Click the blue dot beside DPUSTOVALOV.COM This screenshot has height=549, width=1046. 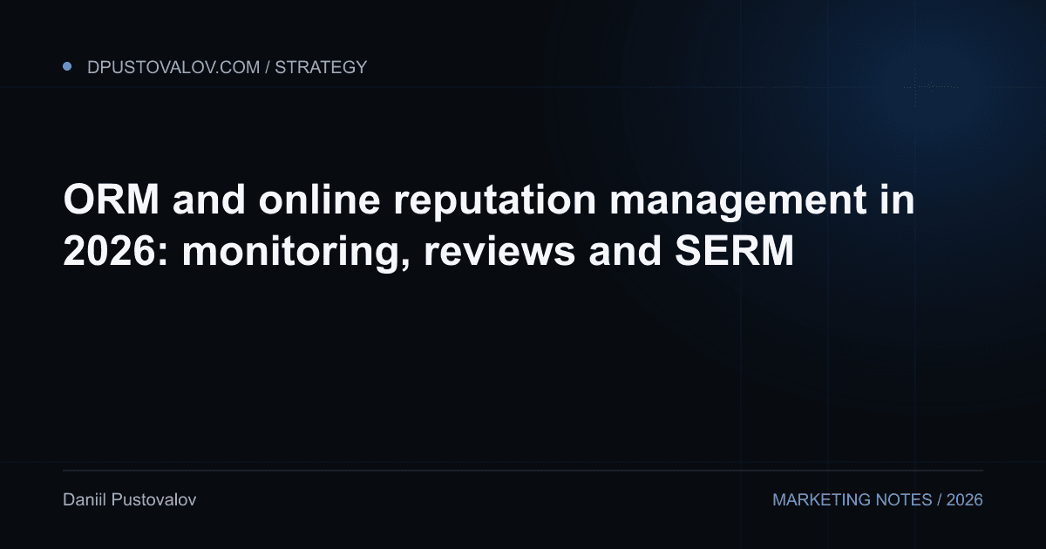coord(67,66)
